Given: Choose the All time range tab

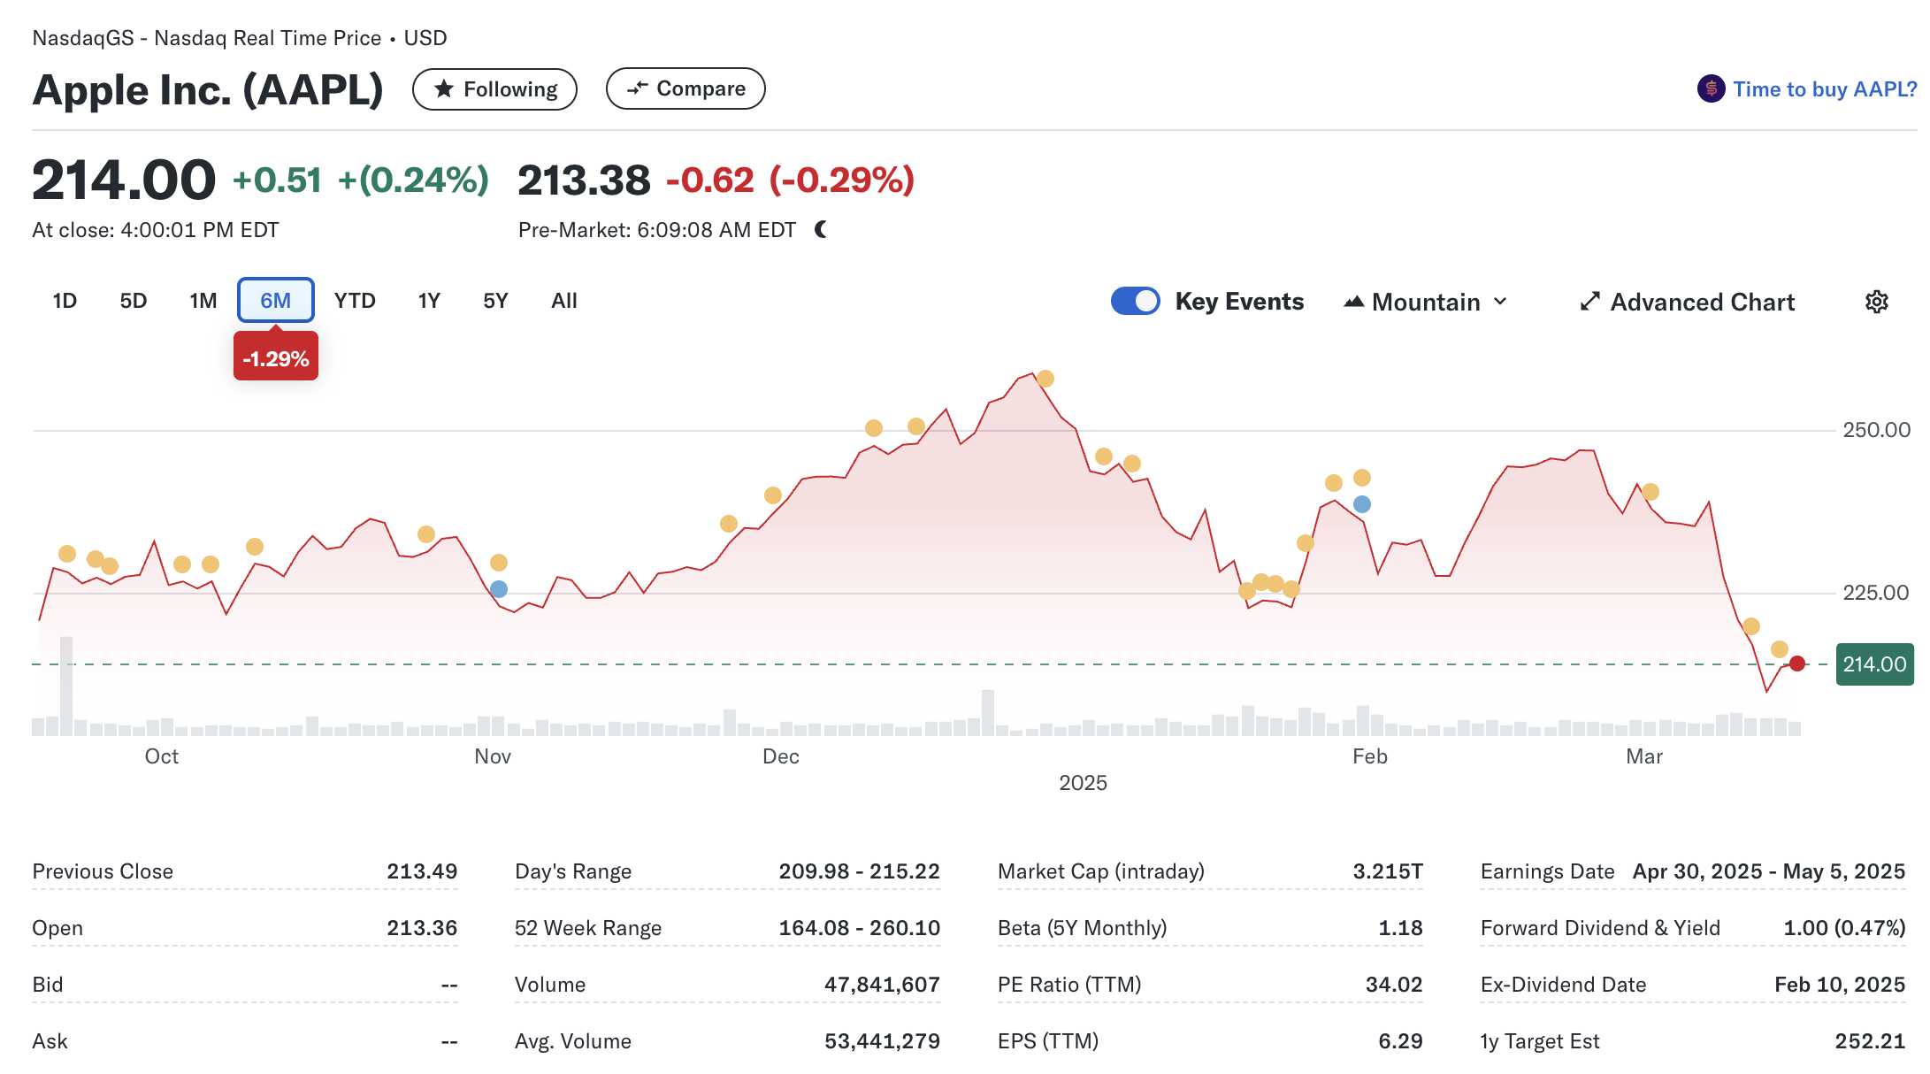Looking at the screenshot, I should point(563,301).
